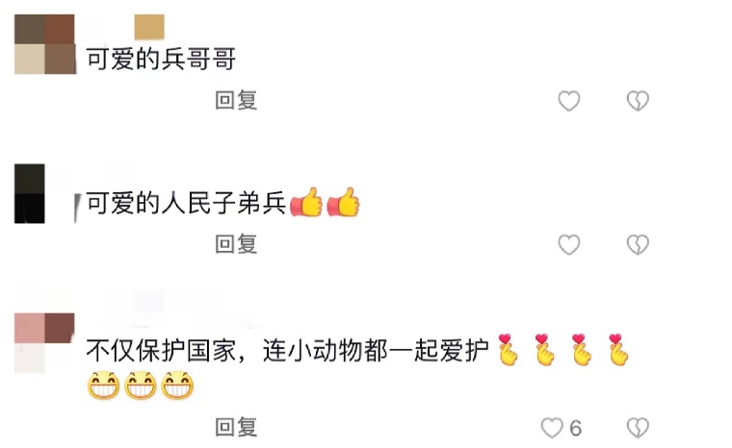Click first commenter's blurred username badge

click(149, 27)
